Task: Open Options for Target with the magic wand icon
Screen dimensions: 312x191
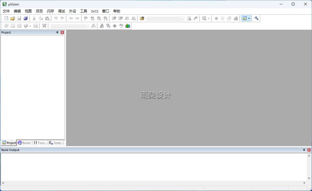Action: (93, 26)
